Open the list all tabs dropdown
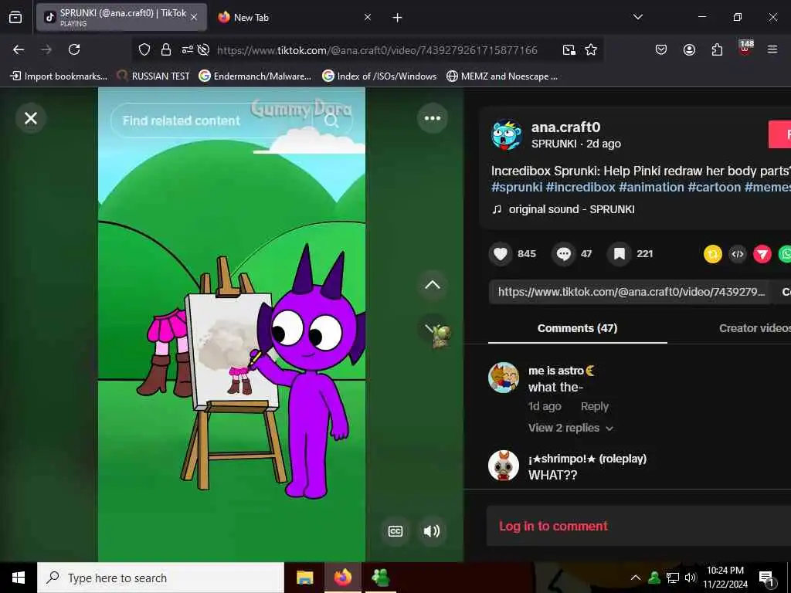Screen dimensions: 791x593 (637, 17)
